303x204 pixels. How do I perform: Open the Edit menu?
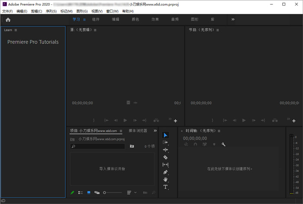(22, 11)
